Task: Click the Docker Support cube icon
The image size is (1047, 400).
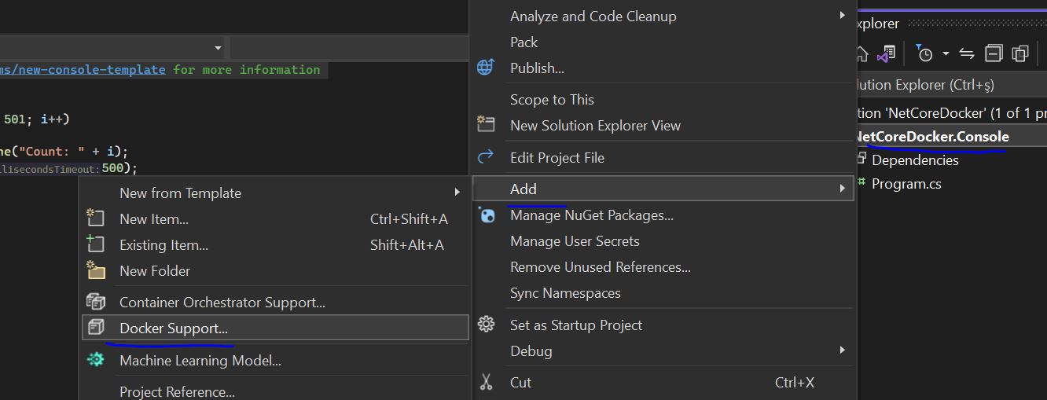Action: (x=95, y=328)
